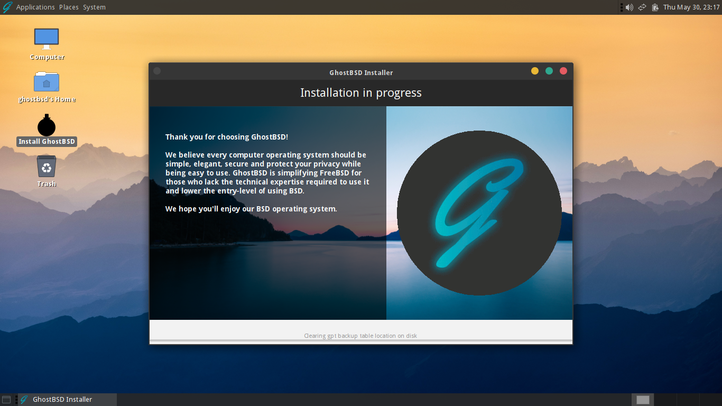Viewport: 722px width, 406px height.
Task: Click the yellow minimize button of installer
Action: (x=535, y=71)
